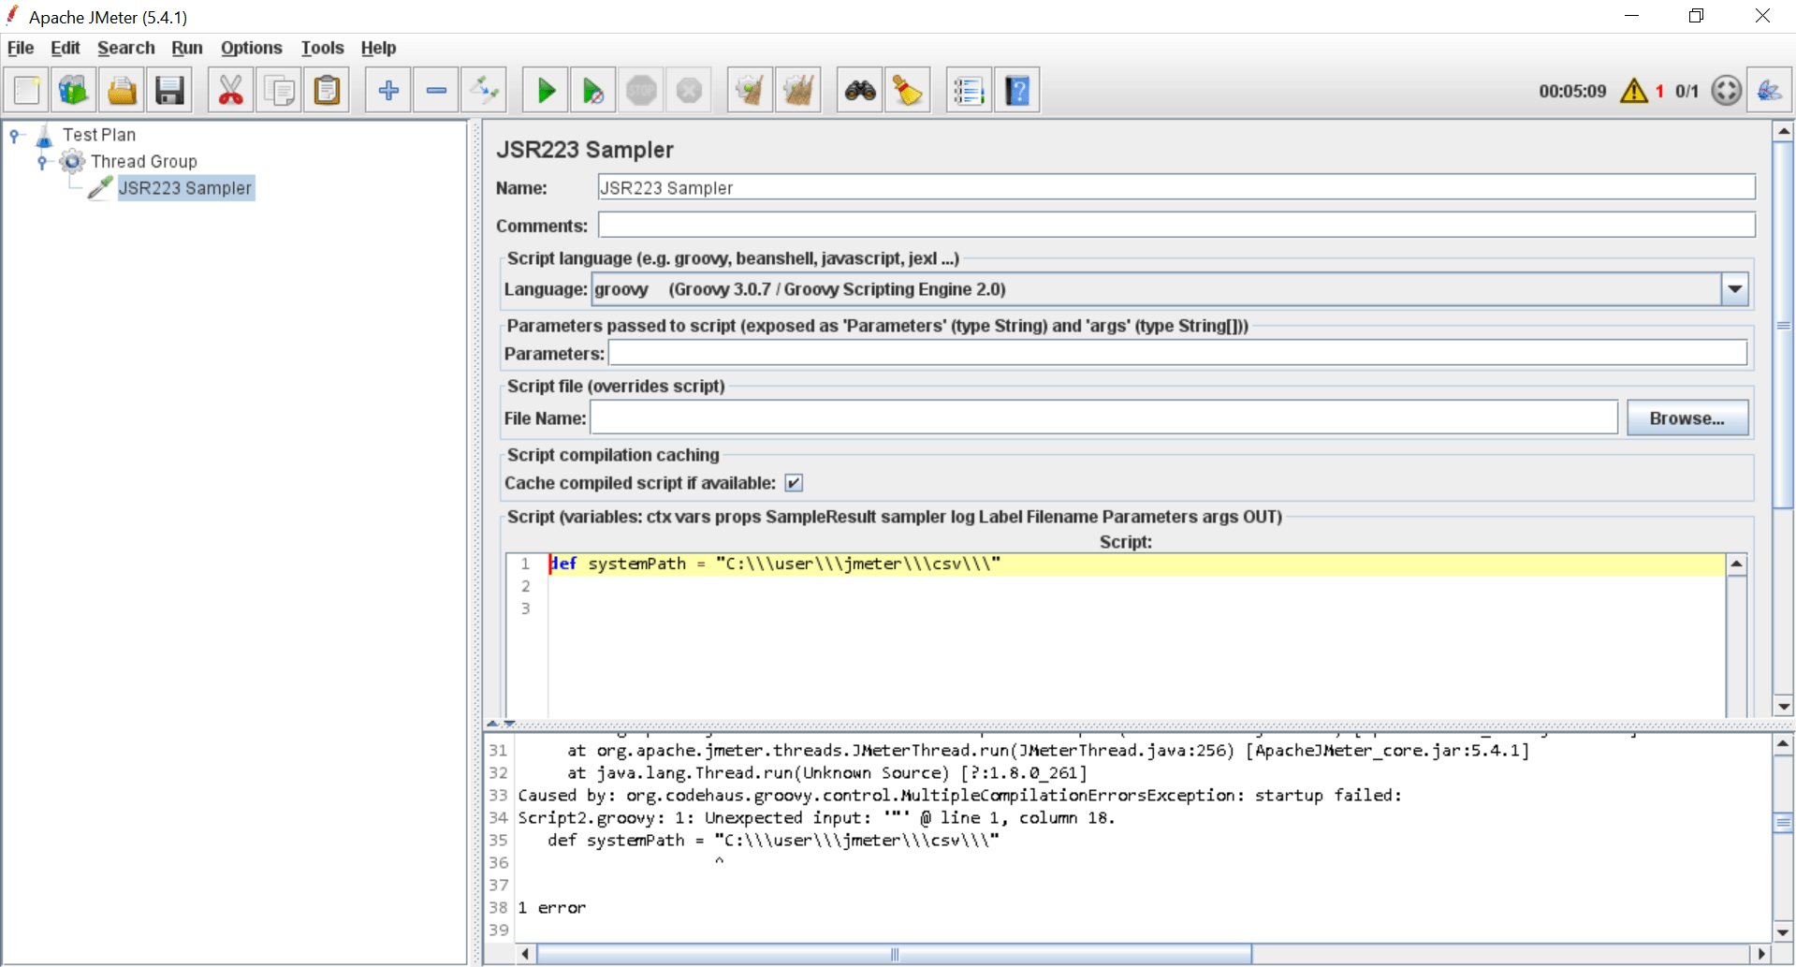Screen dimensions: 1796x967
Task: Click the Browse button for script file
Action: pyautogui.click(x=1686, y=418)
